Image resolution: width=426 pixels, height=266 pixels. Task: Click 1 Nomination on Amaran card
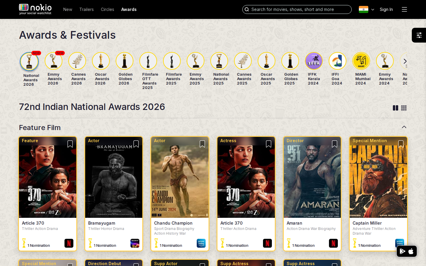point(303,246)
